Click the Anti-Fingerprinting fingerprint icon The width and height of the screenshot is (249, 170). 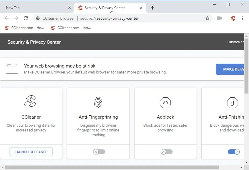click(x=98, y=102)
